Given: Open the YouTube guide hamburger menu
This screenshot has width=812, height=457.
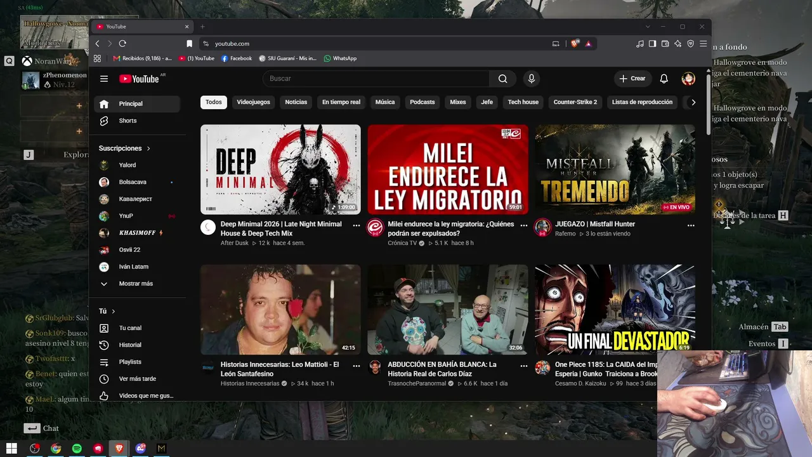Looking at the screenshot, I should pyautogui.click(x=104, y=79).
